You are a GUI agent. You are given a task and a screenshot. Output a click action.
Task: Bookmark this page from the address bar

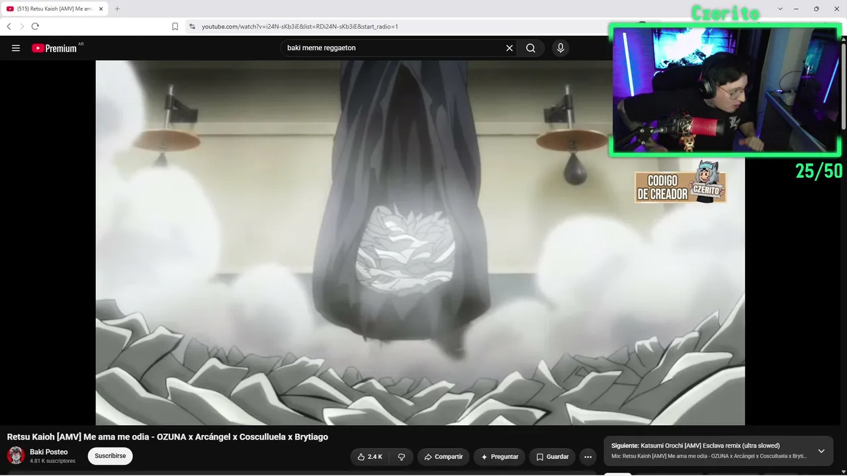click(175, 26)
